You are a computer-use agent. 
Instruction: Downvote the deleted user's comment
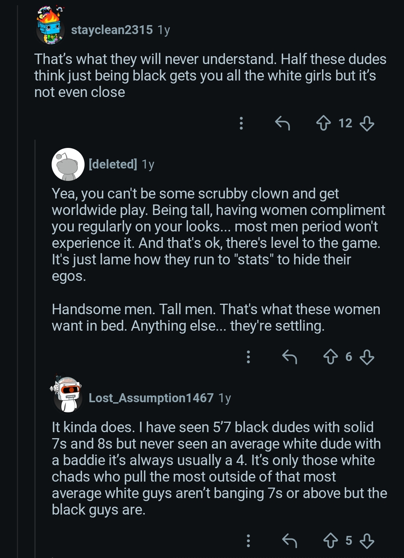[x=367, y=357]
